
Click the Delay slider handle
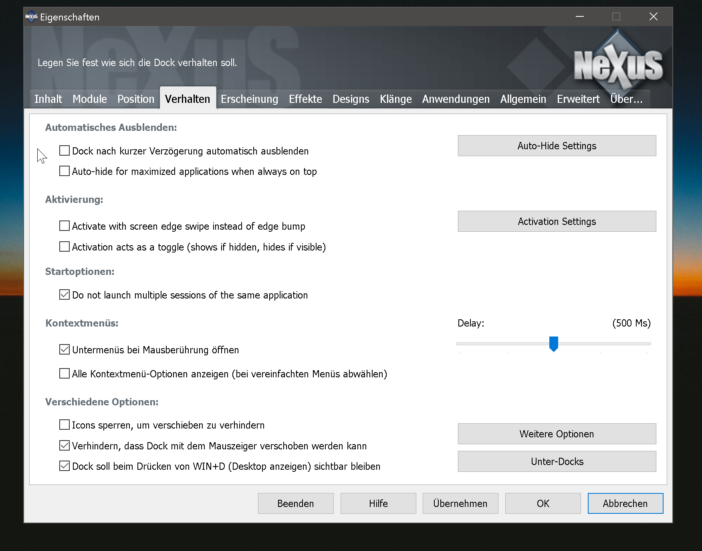553,343
